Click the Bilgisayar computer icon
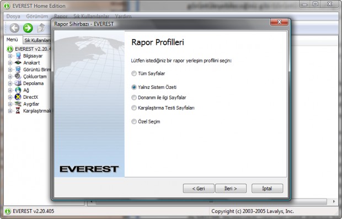 (x=18, y=56)
